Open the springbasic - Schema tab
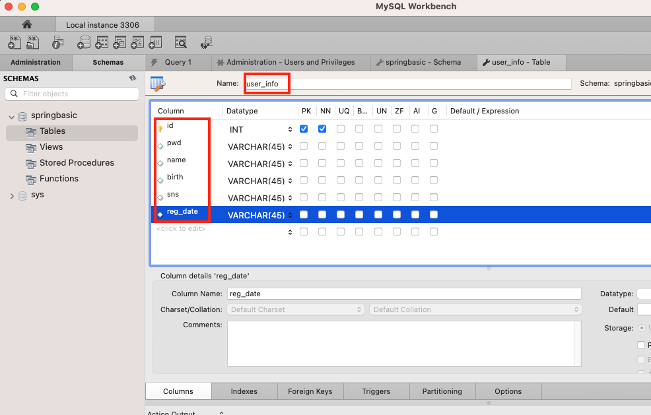 pos(423,62)
